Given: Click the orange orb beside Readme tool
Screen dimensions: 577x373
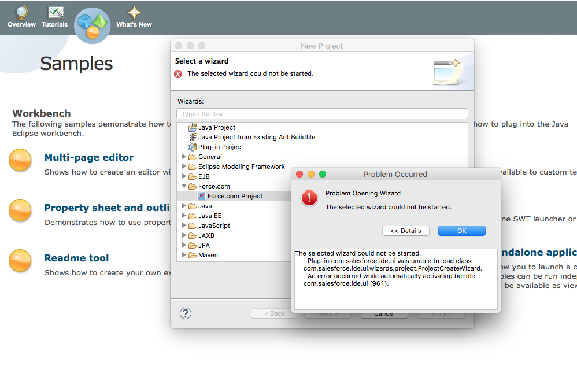Looking at the screenshot, I should pyautogui.click(x=20, y=261).
